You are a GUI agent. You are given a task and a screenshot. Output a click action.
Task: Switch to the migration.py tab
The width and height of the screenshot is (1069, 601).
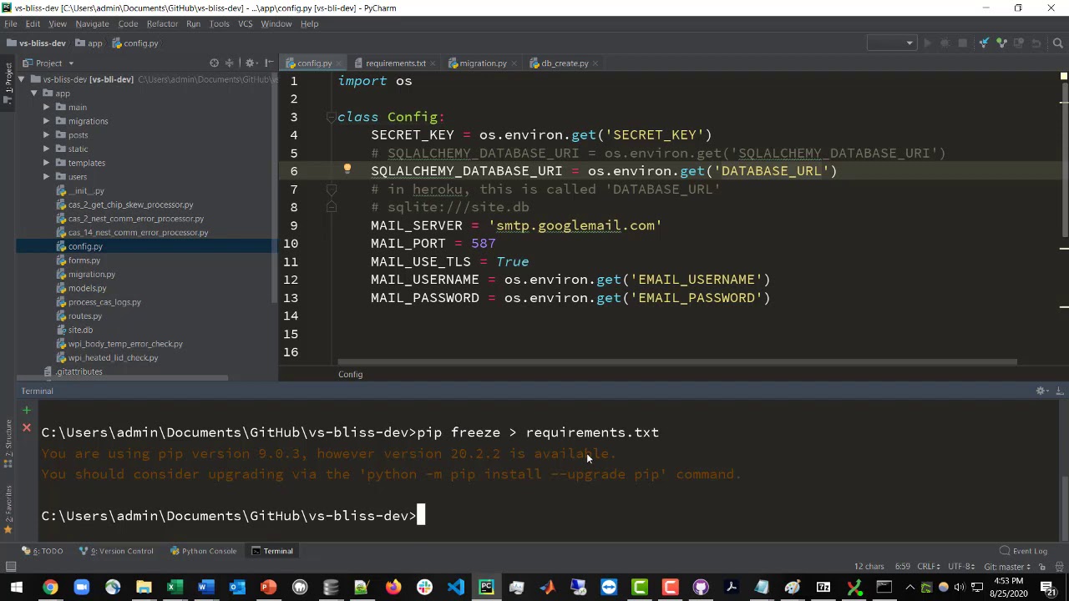483,63
